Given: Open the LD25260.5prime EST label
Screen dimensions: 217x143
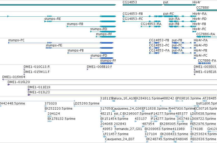Looking at the screenshot, I should pos(86,103).
